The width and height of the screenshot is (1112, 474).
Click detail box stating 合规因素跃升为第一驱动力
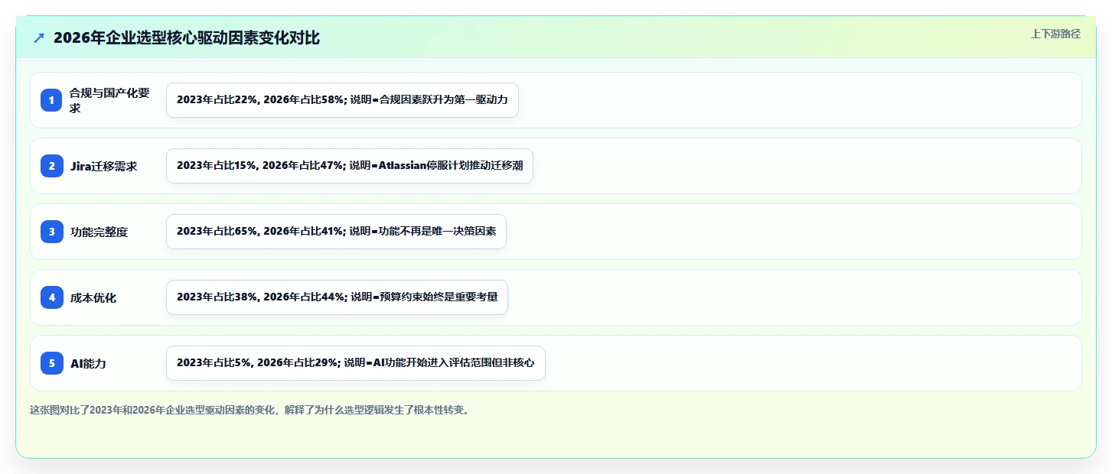click(342, 100)
